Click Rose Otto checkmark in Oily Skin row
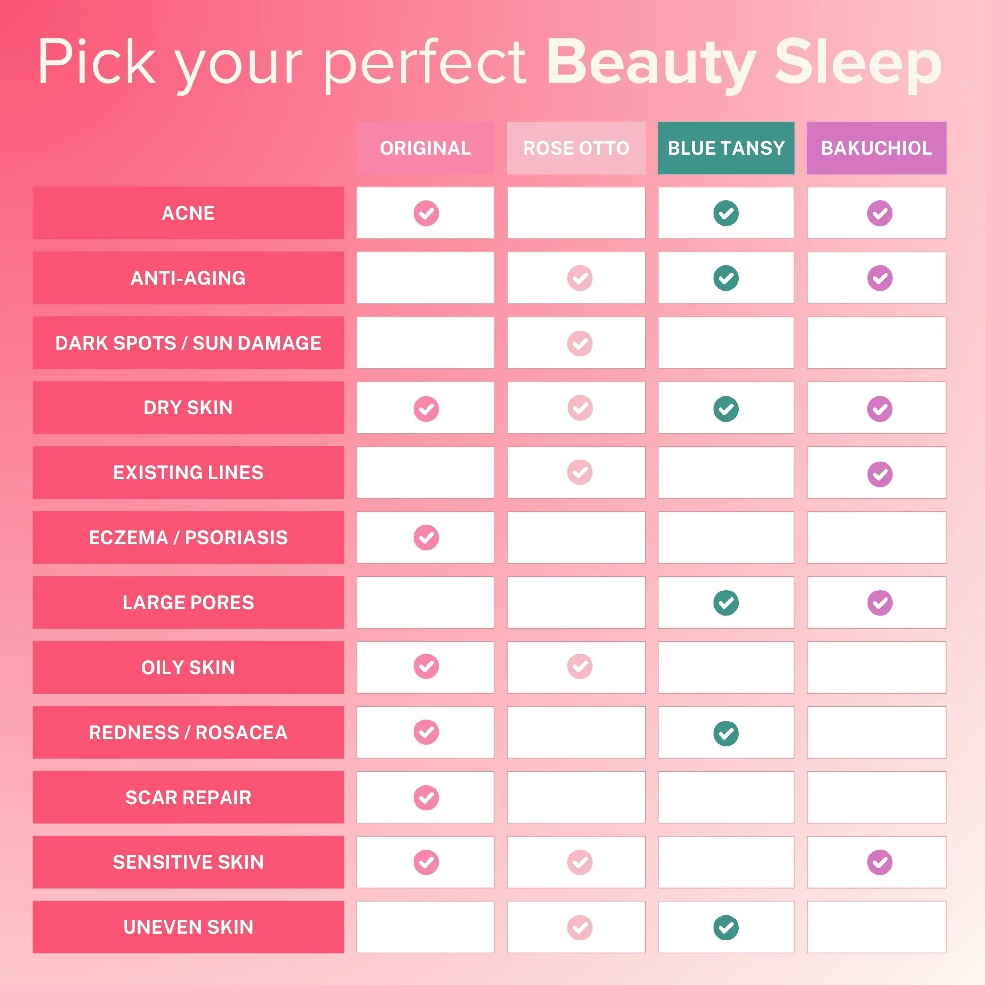The height and width of the screenshot is (985, 985). point(580,666)
